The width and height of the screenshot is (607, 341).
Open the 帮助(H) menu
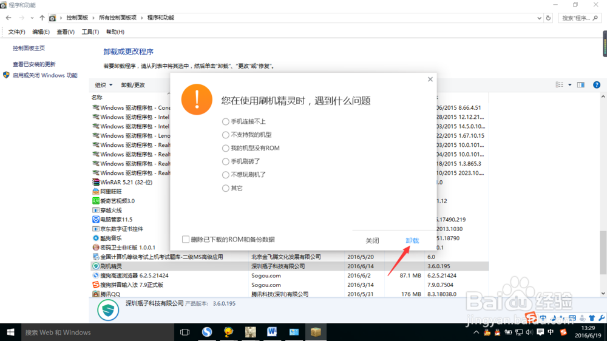(115, 32)
